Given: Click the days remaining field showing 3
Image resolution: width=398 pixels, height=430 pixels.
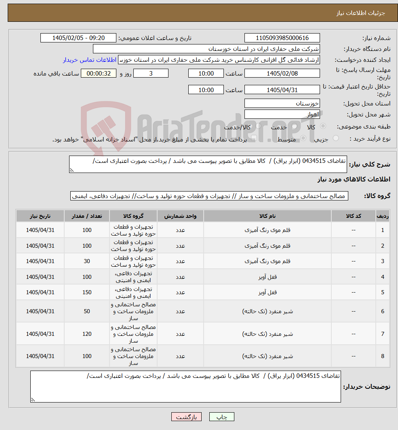Looking at the screenshot, I should (x=151, y=73).
